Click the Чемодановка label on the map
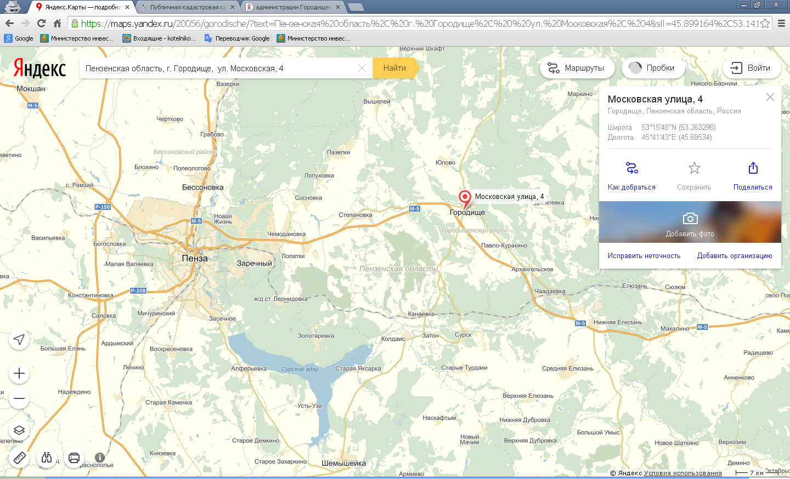Image resolution: width=790 pixels, height=479 pixels. (286, 234)
